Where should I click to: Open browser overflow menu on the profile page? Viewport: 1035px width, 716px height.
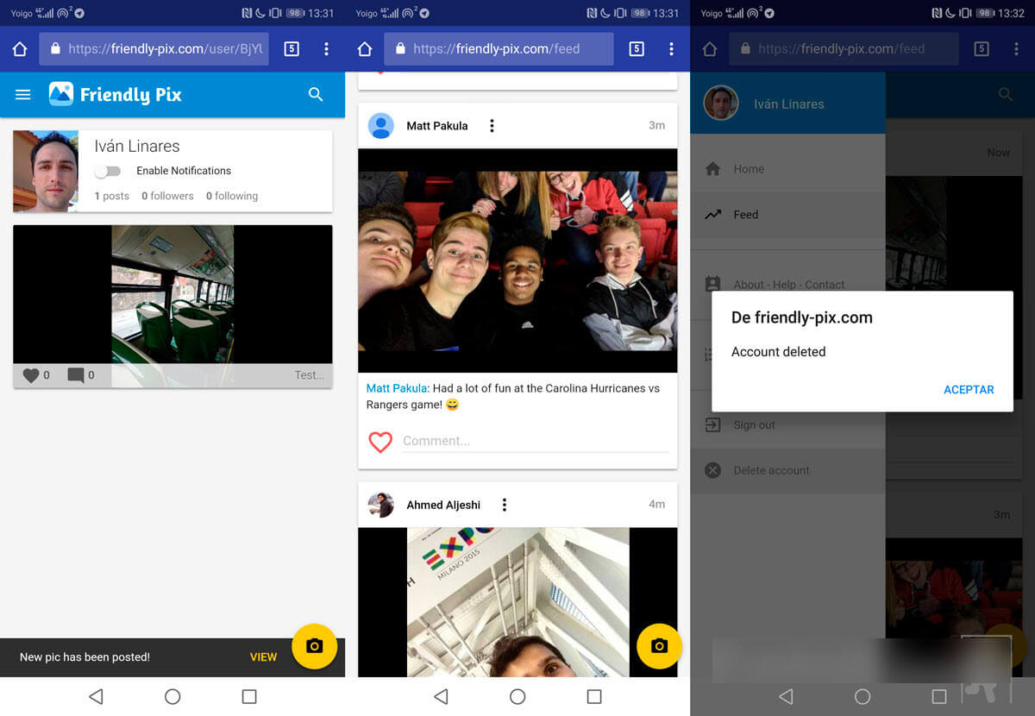(x=326, y=49)
